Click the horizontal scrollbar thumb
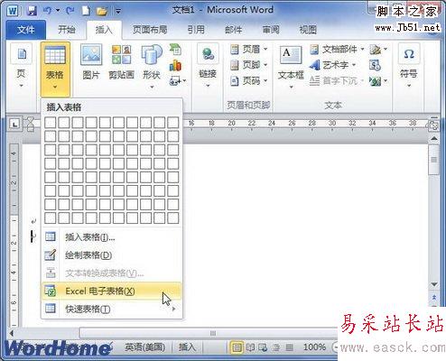446x361 pixels. coord(212,333)
